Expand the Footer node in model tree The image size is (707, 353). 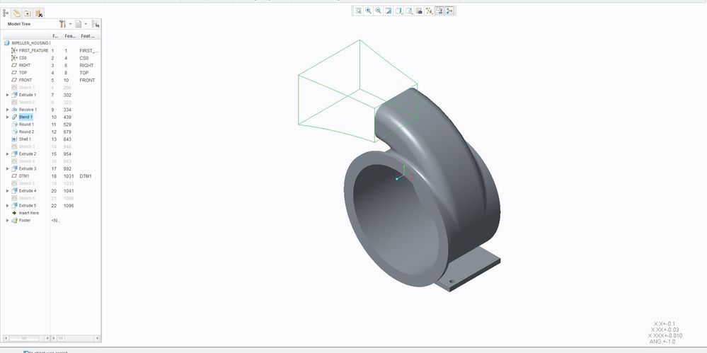(x=7, y=221)
